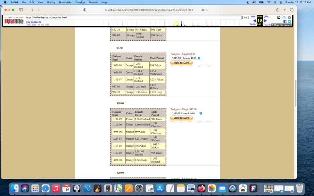Click the Wayback Machine URL input field
Viewport: 314px width, 196px height.
[133, 18]
